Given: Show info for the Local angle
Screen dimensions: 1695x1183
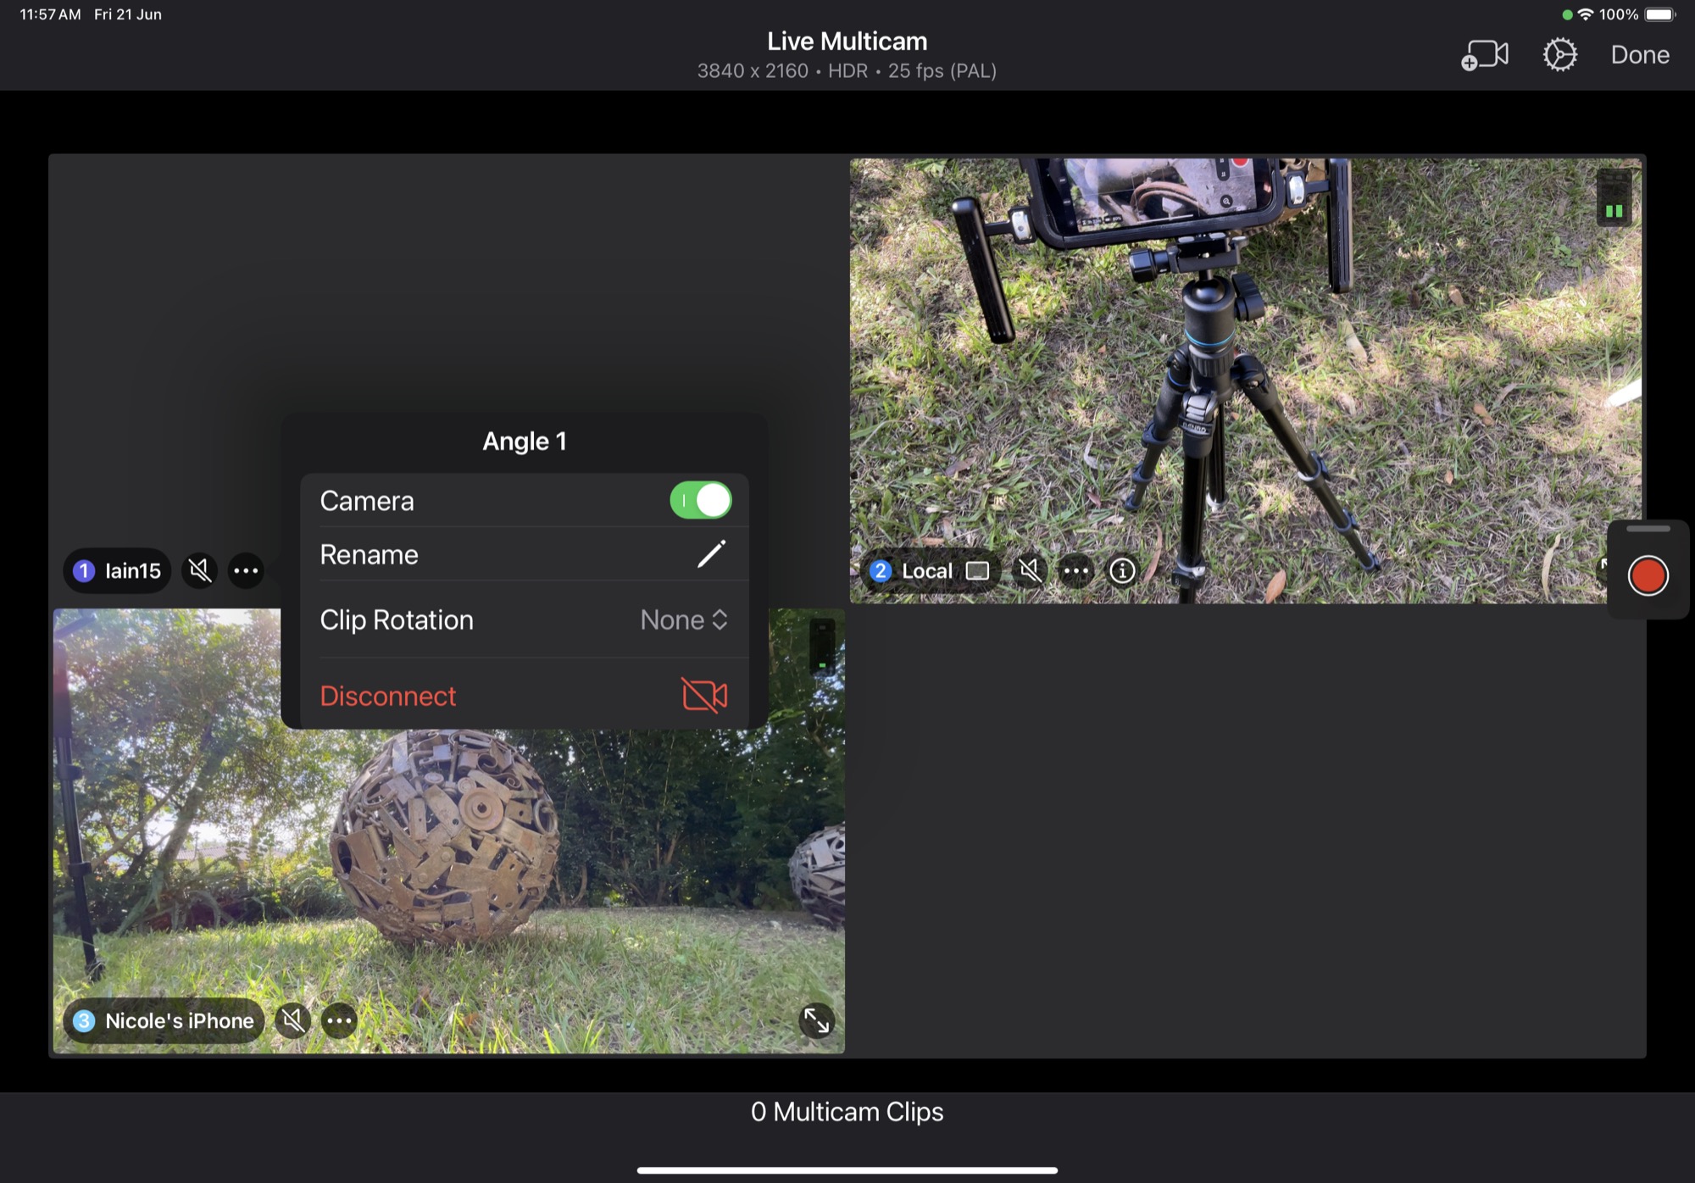Looking at the screenshot, I should click(x=1123, y=571).
